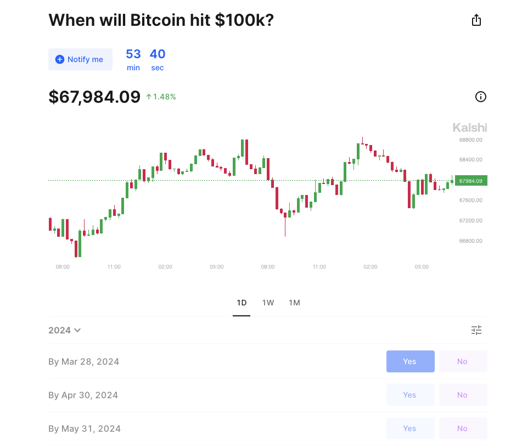Open the info icon next to price
The width and height of the screenshot is (522, 446).
480,97
